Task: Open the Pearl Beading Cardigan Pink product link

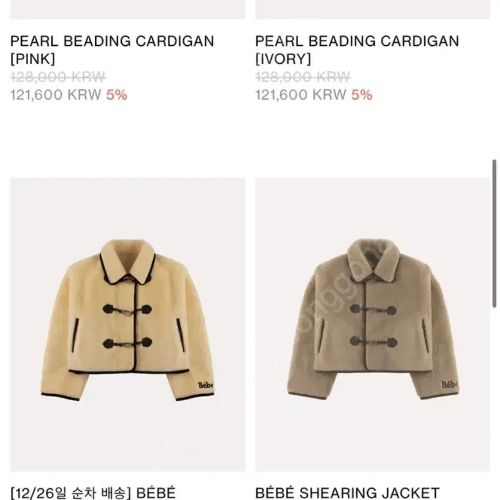Action: point(112,50)
